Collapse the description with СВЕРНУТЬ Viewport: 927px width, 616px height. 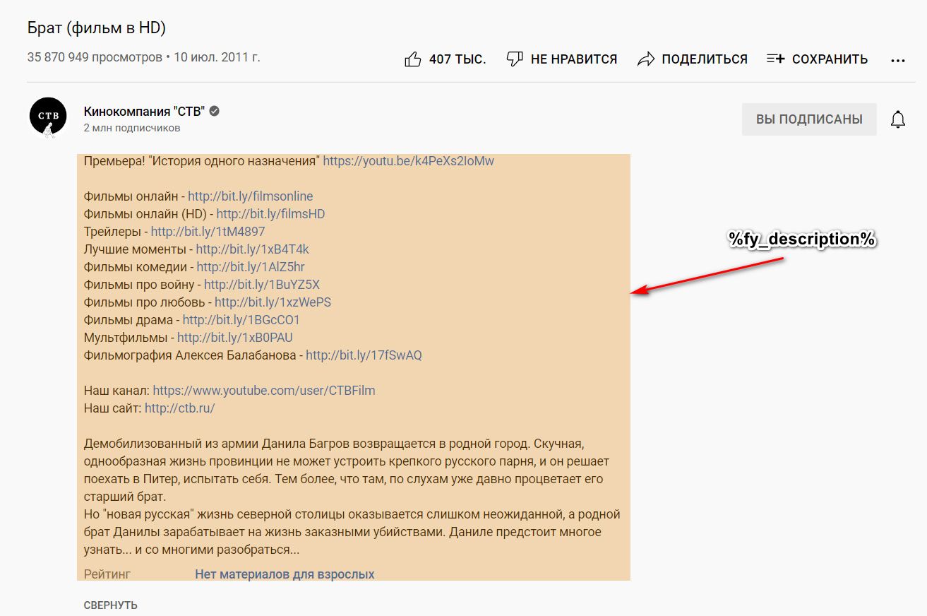point(111,605)
